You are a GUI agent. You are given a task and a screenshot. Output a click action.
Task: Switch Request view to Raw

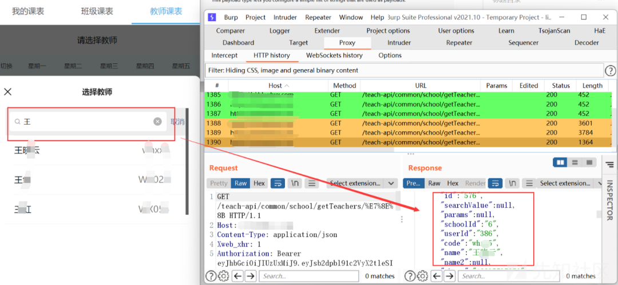click(241, 183)
